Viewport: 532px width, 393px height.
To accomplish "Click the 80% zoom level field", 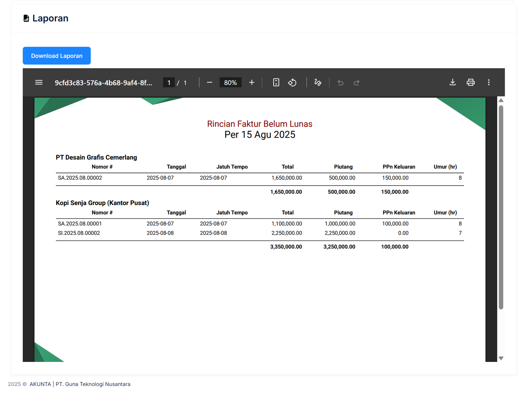I will click(230, 83).
